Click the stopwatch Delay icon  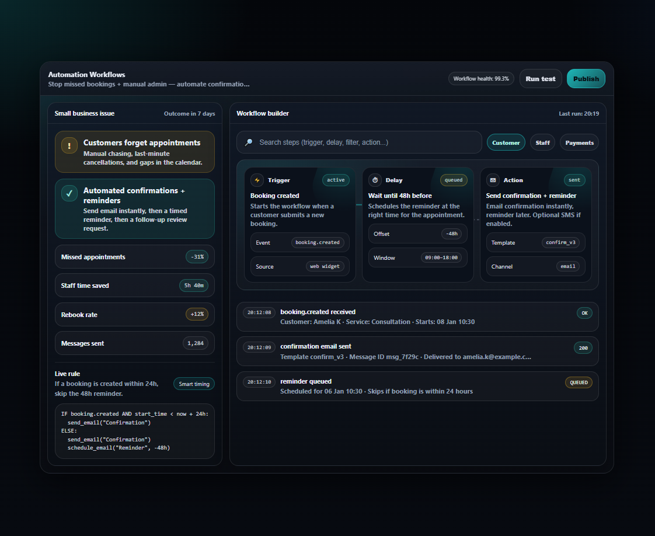pos(375,180)
